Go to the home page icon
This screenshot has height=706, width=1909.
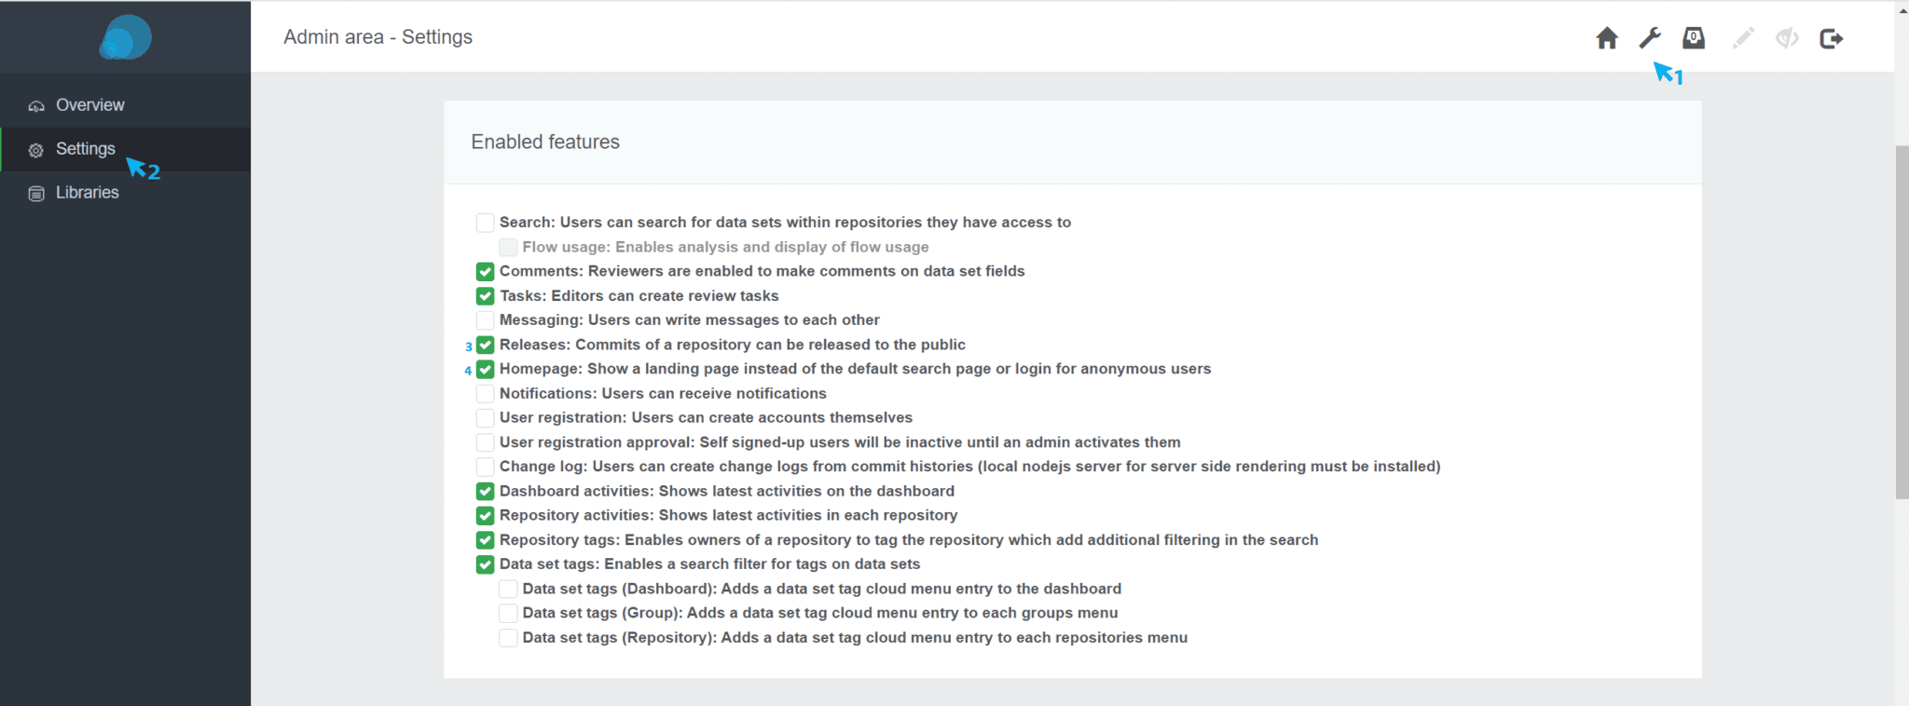tap(1606, 38)
